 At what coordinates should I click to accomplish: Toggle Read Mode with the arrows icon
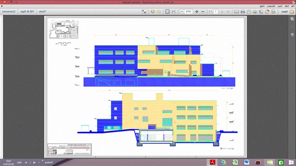tap(144, 12)
